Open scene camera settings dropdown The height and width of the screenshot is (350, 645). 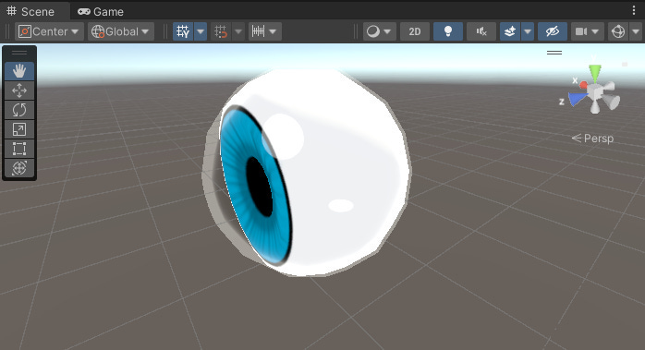(587, 31)
